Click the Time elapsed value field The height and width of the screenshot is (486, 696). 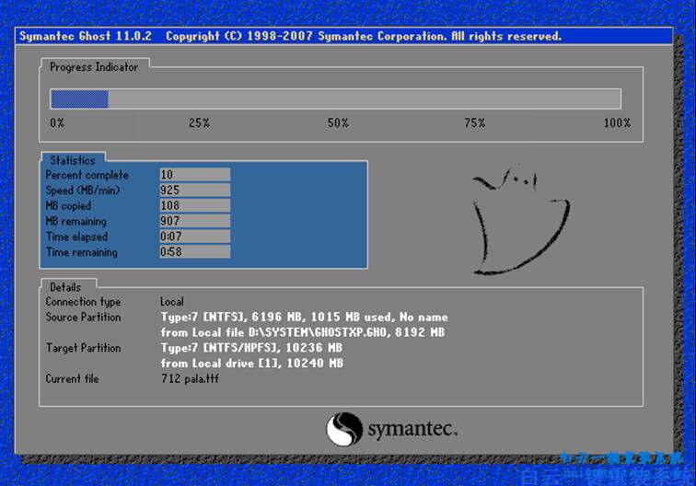coord(194,237)
